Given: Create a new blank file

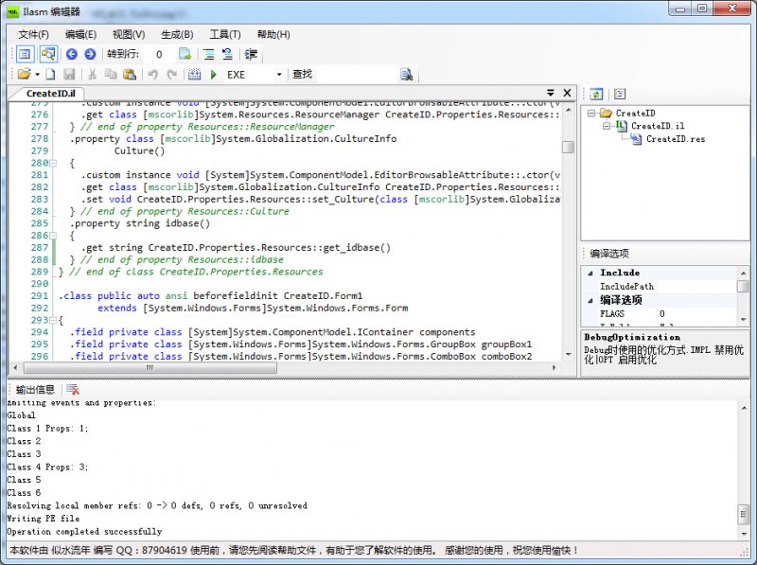Looking at the screenshot, I should click(x=51, y=75).
